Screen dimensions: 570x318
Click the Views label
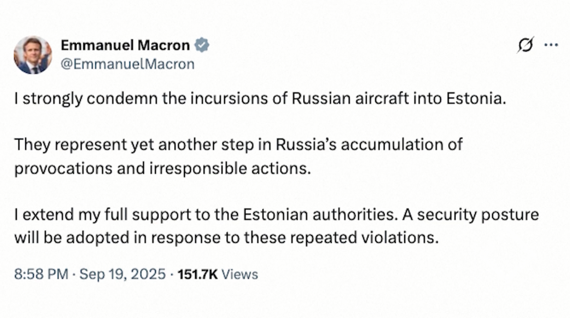click(x=240, y=274)
